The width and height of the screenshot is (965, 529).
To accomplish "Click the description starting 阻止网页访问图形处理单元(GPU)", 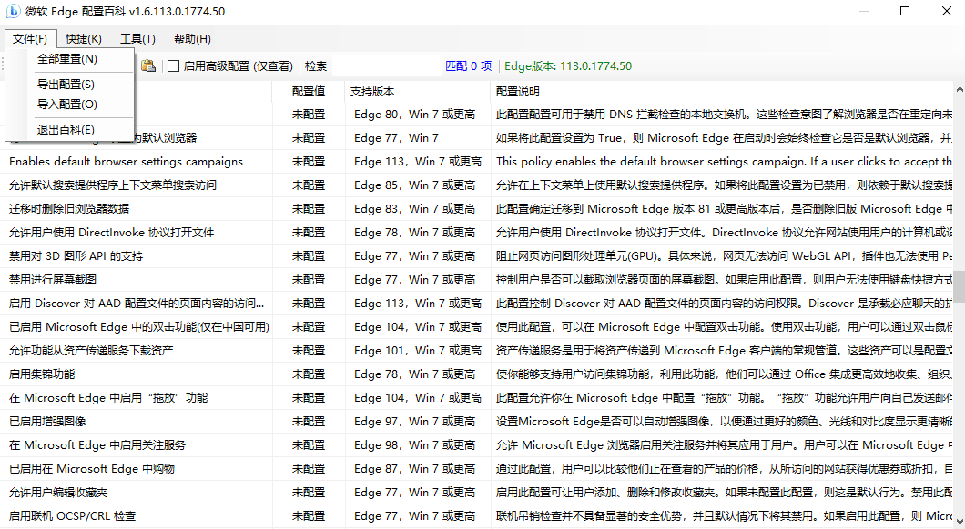I will pyautogui.click(x=725, y=256).
